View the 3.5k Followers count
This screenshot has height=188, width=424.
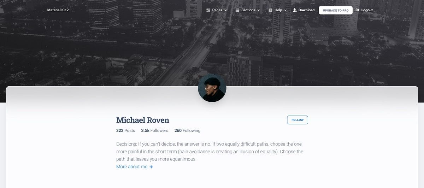(155, 130)
